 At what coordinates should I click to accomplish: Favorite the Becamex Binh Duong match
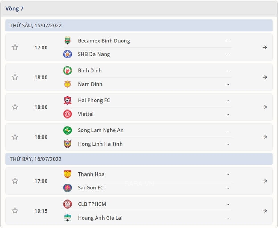tap(15, 47)
